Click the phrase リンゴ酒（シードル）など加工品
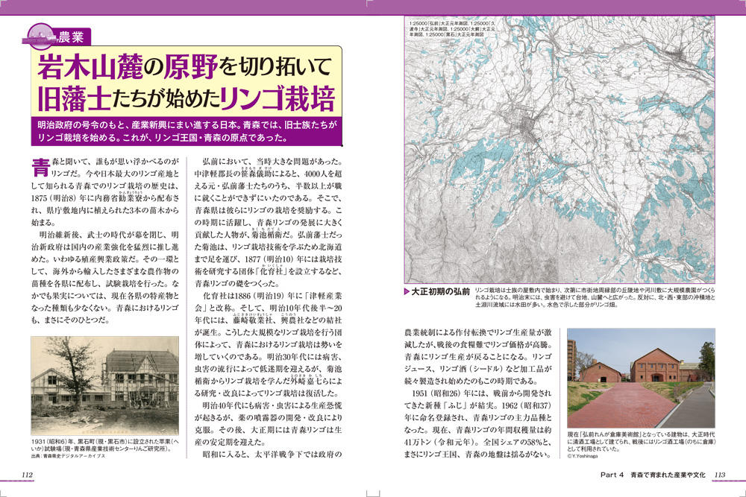 490,369
